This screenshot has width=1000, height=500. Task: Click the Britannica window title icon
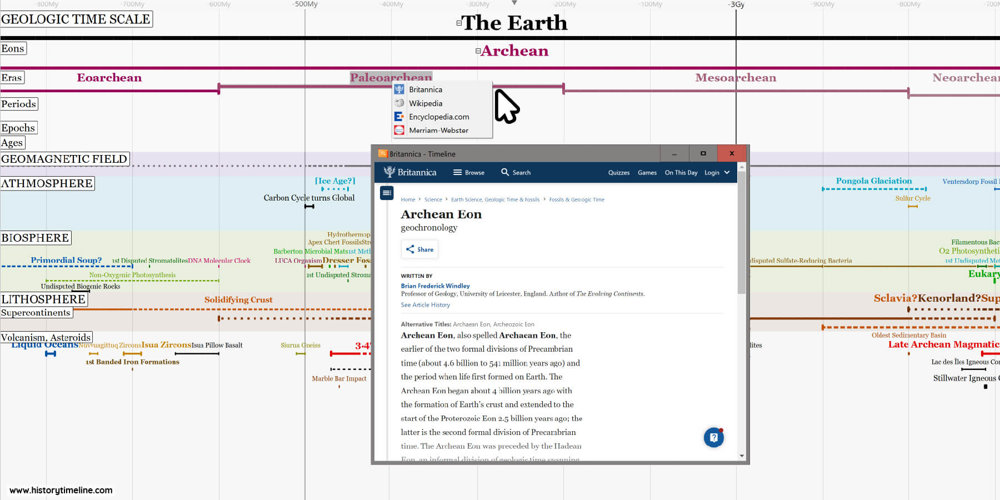click(x=382, y=154)
